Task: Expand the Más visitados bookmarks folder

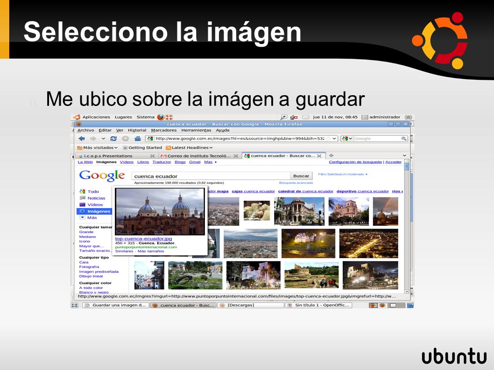Action: [x=97, y=148]
